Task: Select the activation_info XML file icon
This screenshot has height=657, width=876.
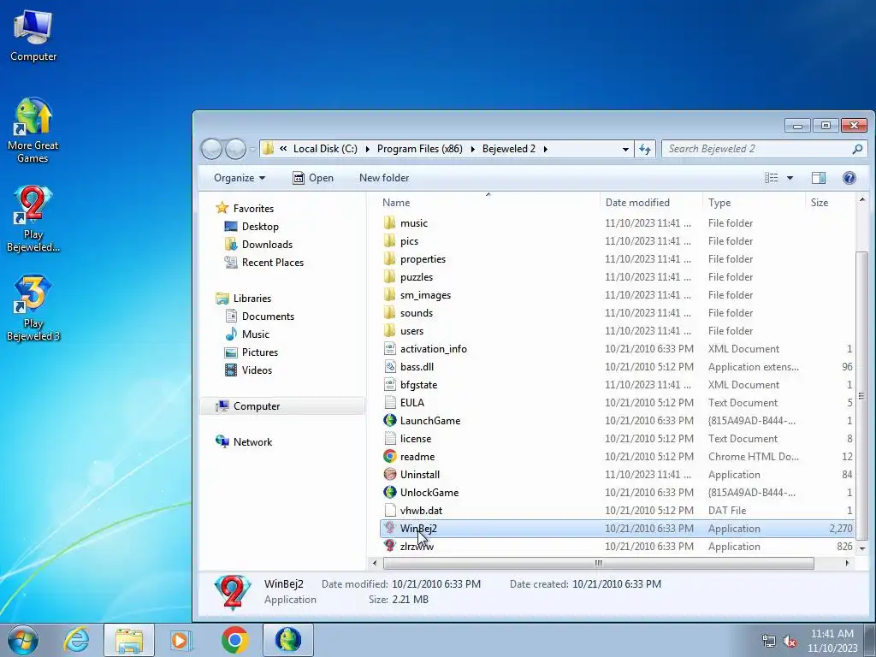Action: point(390,349)
